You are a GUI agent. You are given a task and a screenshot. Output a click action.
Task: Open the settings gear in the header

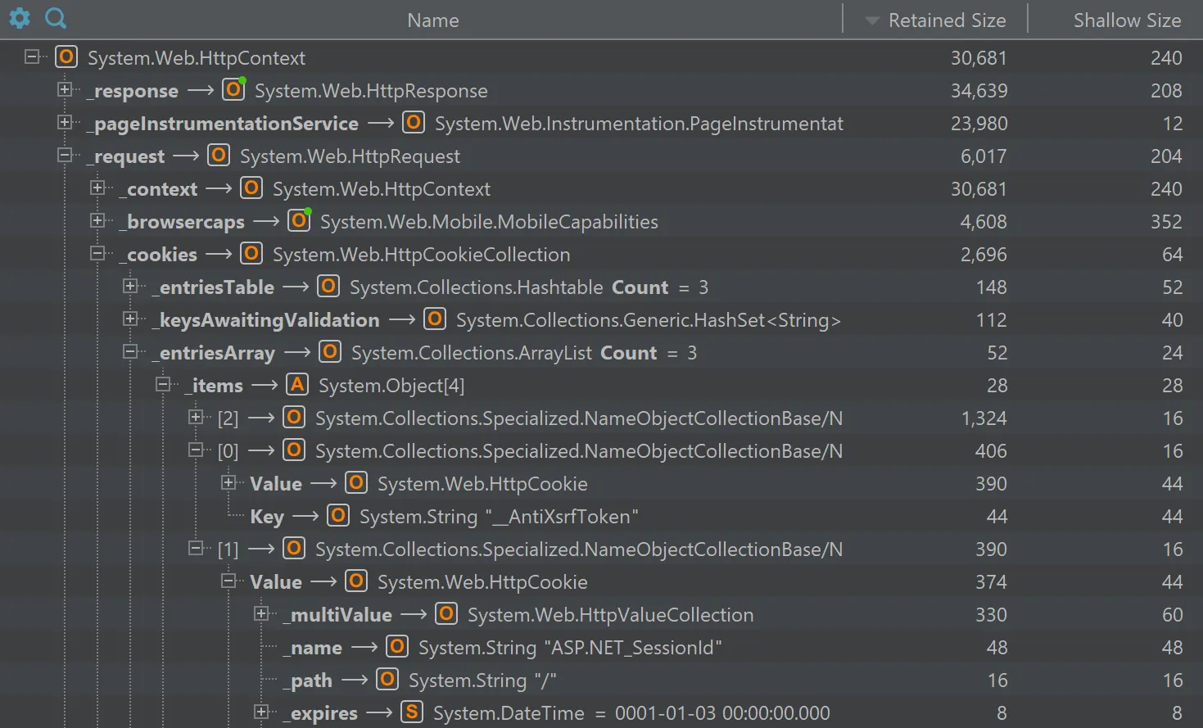[x=20, y=18]
